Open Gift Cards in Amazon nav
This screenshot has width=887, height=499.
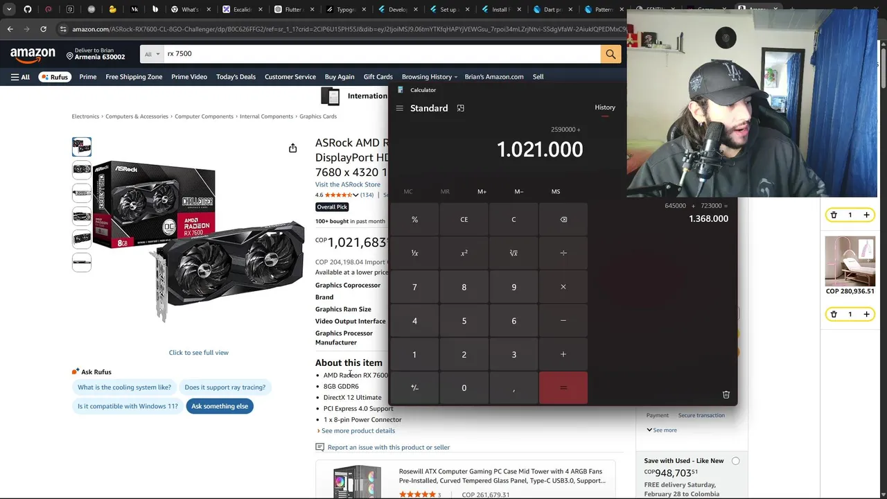(378, 77)
